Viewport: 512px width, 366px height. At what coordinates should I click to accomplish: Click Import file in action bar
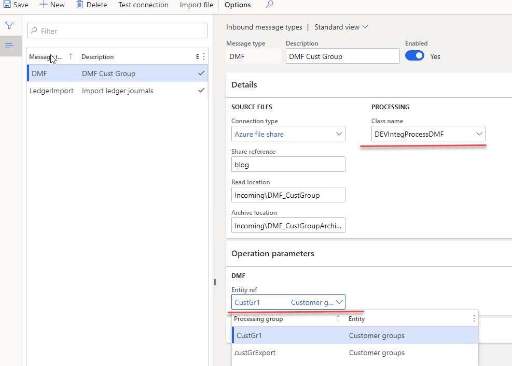pos(197,5)
